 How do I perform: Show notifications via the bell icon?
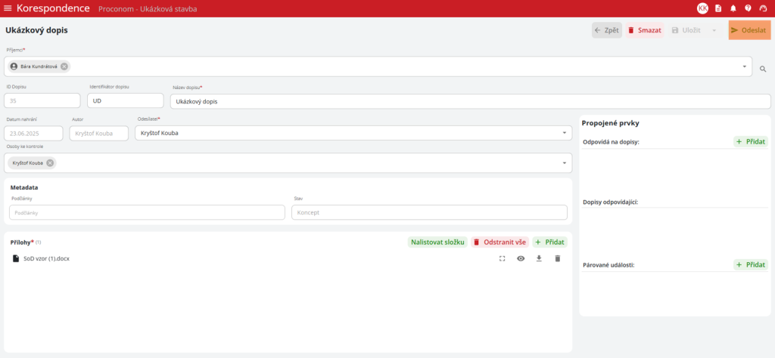click(x=733, y=8)
